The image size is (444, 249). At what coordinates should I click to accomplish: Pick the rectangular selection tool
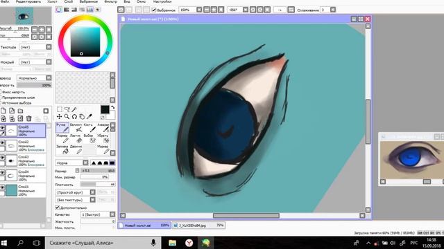pos(60,109)
